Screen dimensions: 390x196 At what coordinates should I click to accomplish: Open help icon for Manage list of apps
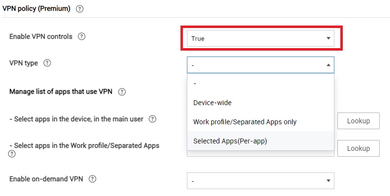coord(122,92)
